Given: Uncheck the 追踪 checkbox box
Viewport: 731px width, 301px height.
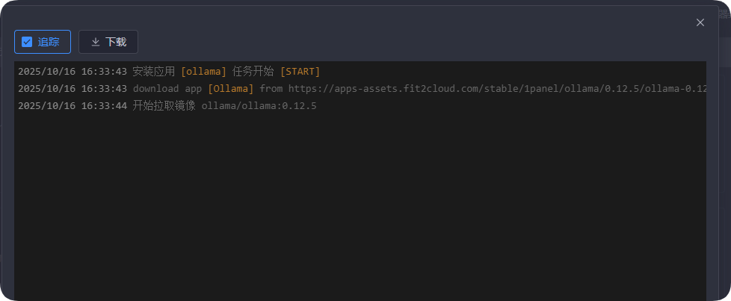Looking at the screenshot, I should click(x=27, y=42).
